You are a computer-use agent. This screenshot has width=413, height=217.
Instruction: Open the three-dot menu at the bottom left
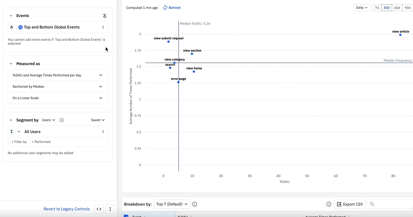click(x=110, y=209)
